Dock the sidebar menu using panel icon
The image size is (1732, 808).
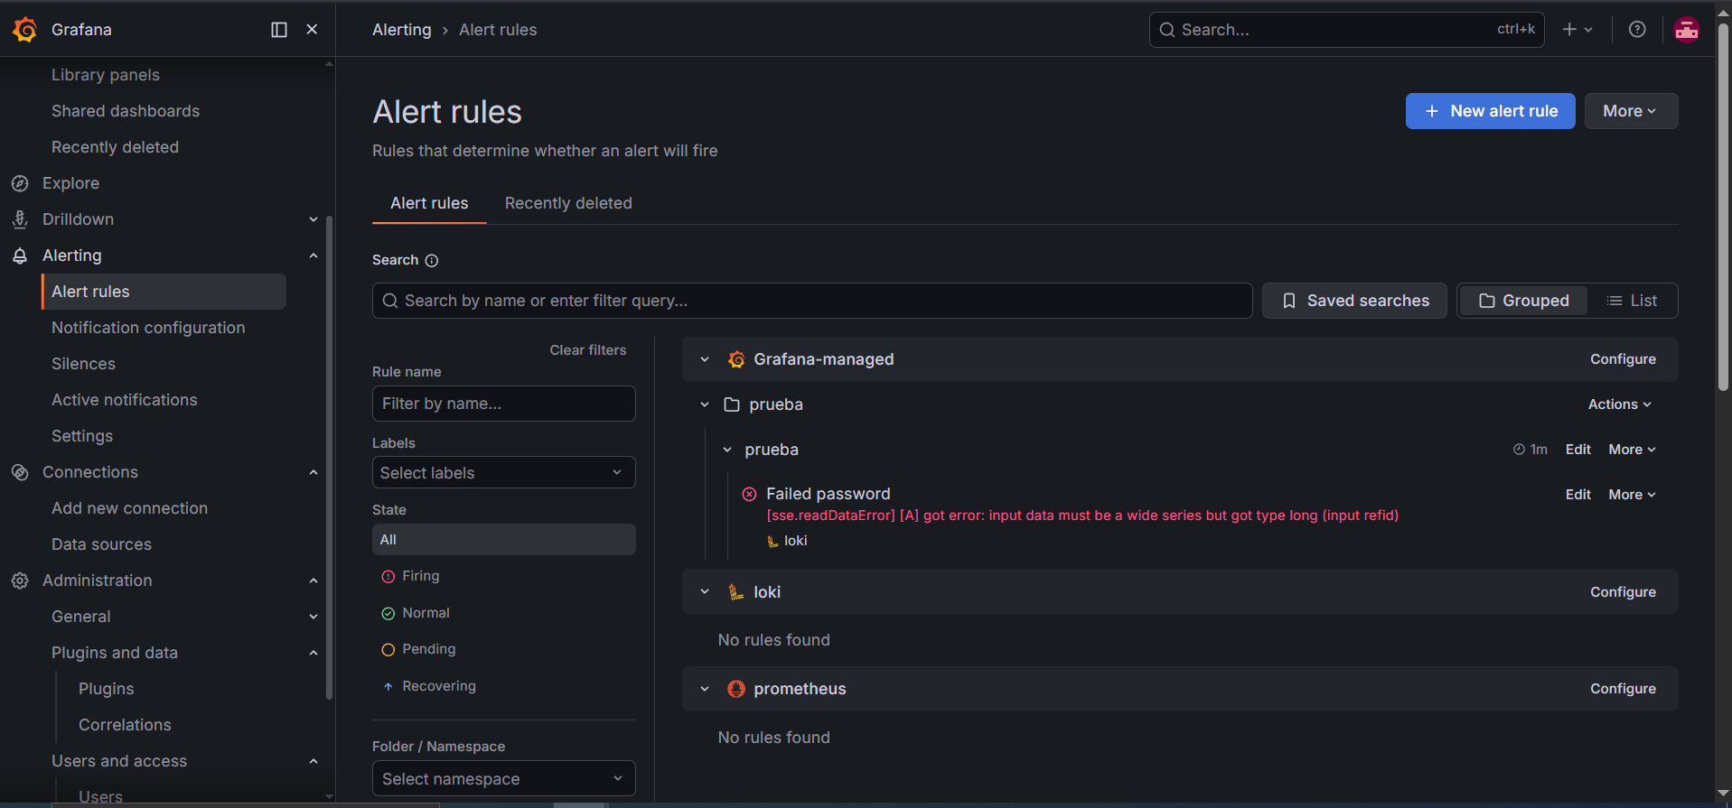(279, 30)
